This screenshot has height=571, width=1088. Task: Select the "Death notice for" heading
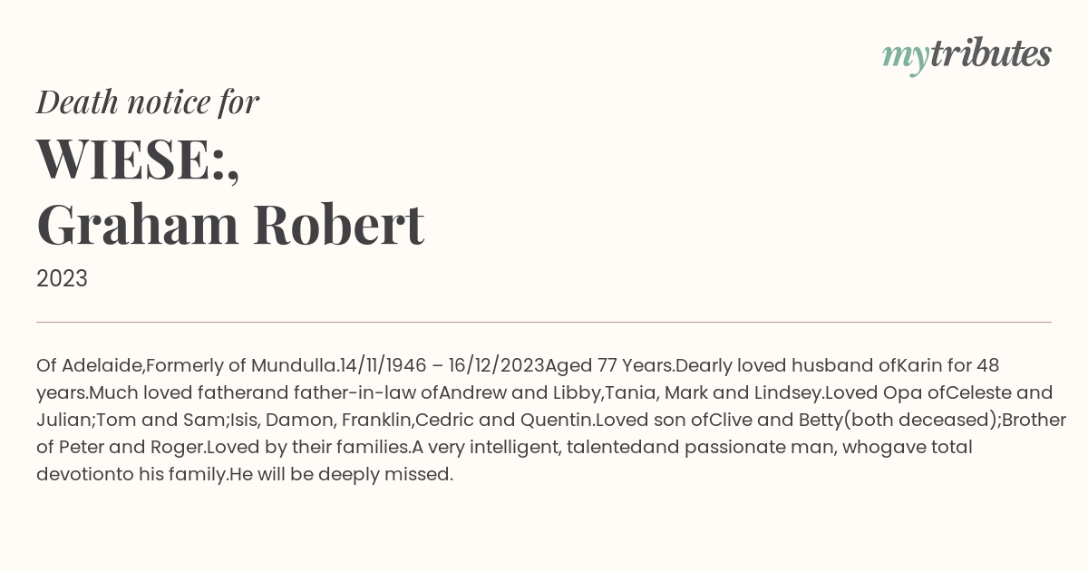148,102
